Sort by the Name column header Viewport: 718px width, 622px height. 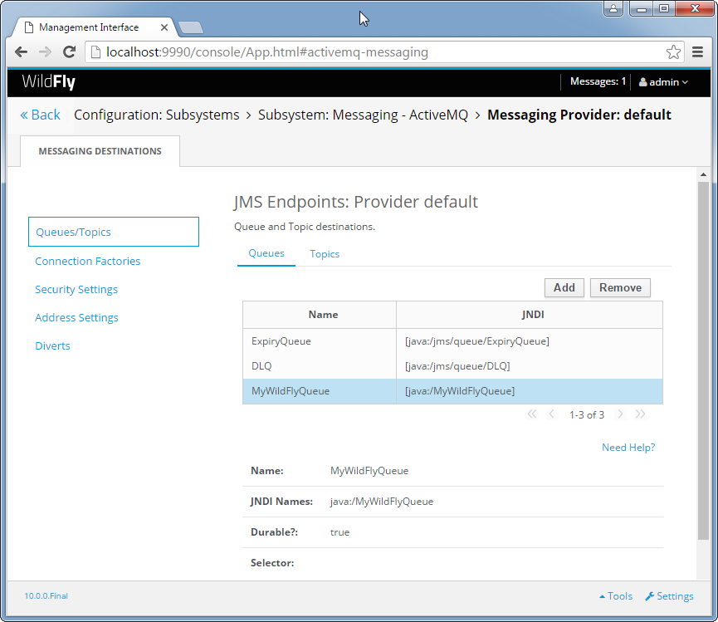coord(320,315)
